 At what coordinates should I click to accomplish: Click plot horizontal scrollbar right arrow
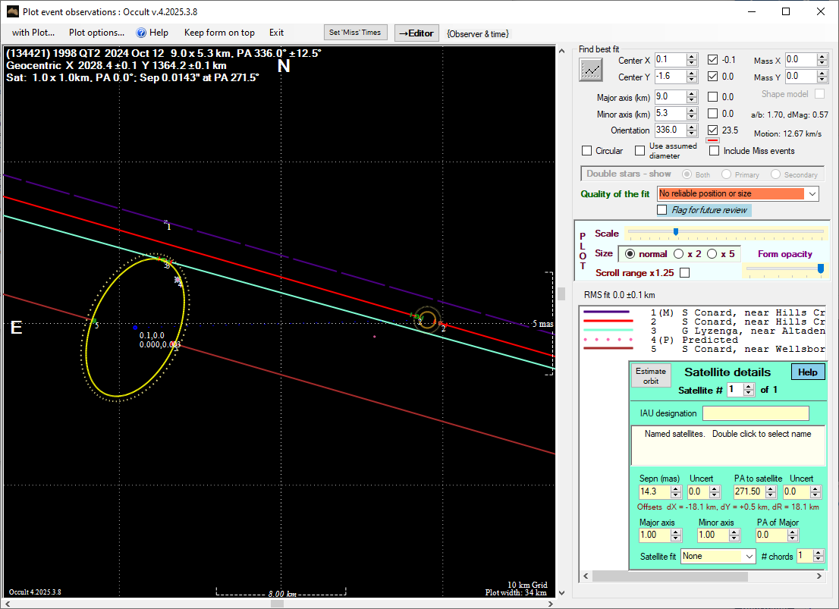pos(550,604)
